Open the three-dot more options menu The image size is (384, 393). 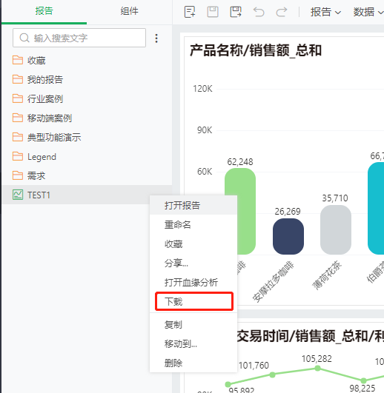(x=156, y=38)
